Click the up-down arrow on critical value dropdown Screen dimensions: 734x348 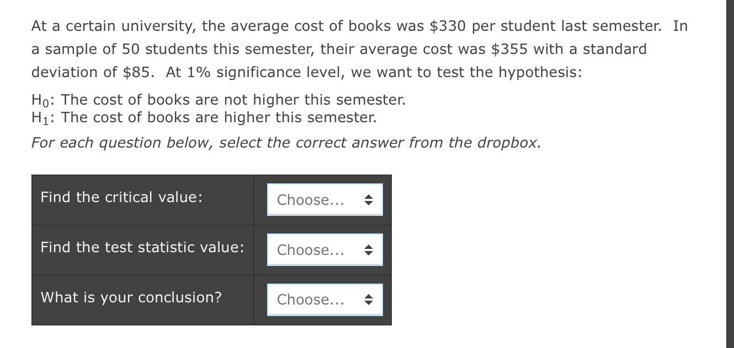[369, 199]
